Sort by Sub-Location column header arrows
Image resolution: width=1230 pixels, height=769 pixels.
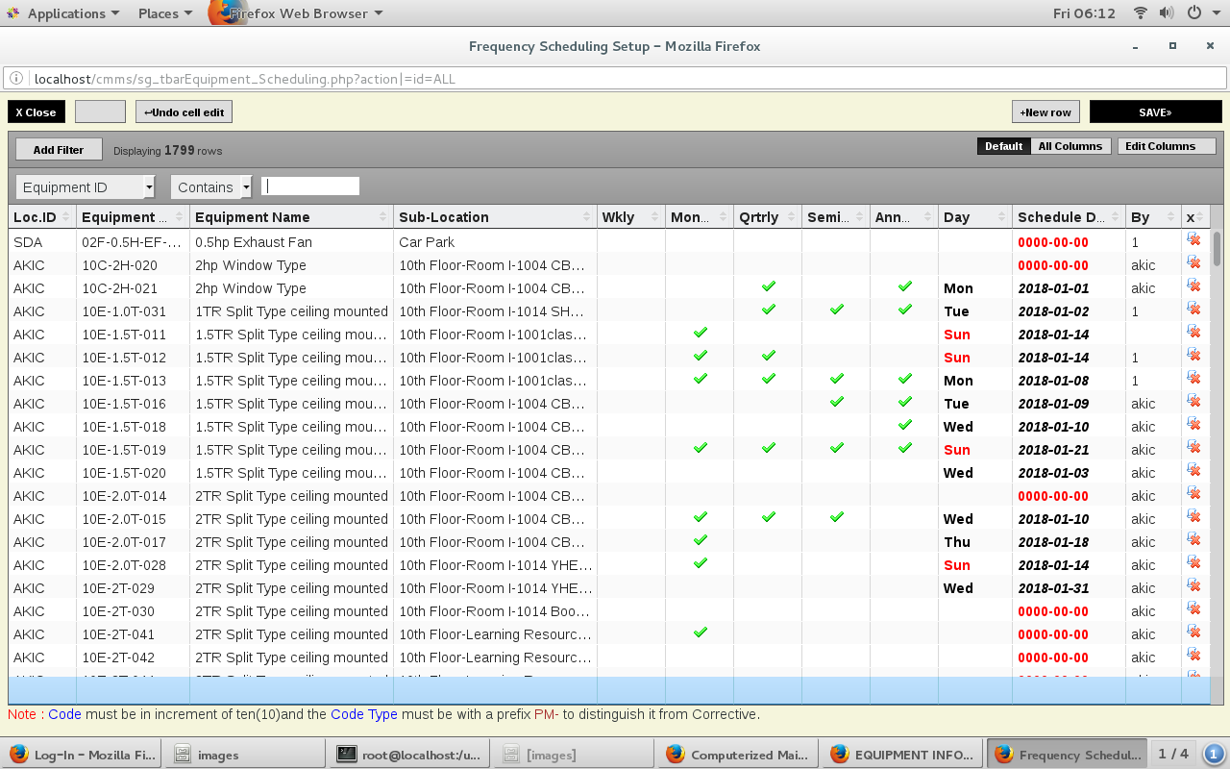[586, 217]
